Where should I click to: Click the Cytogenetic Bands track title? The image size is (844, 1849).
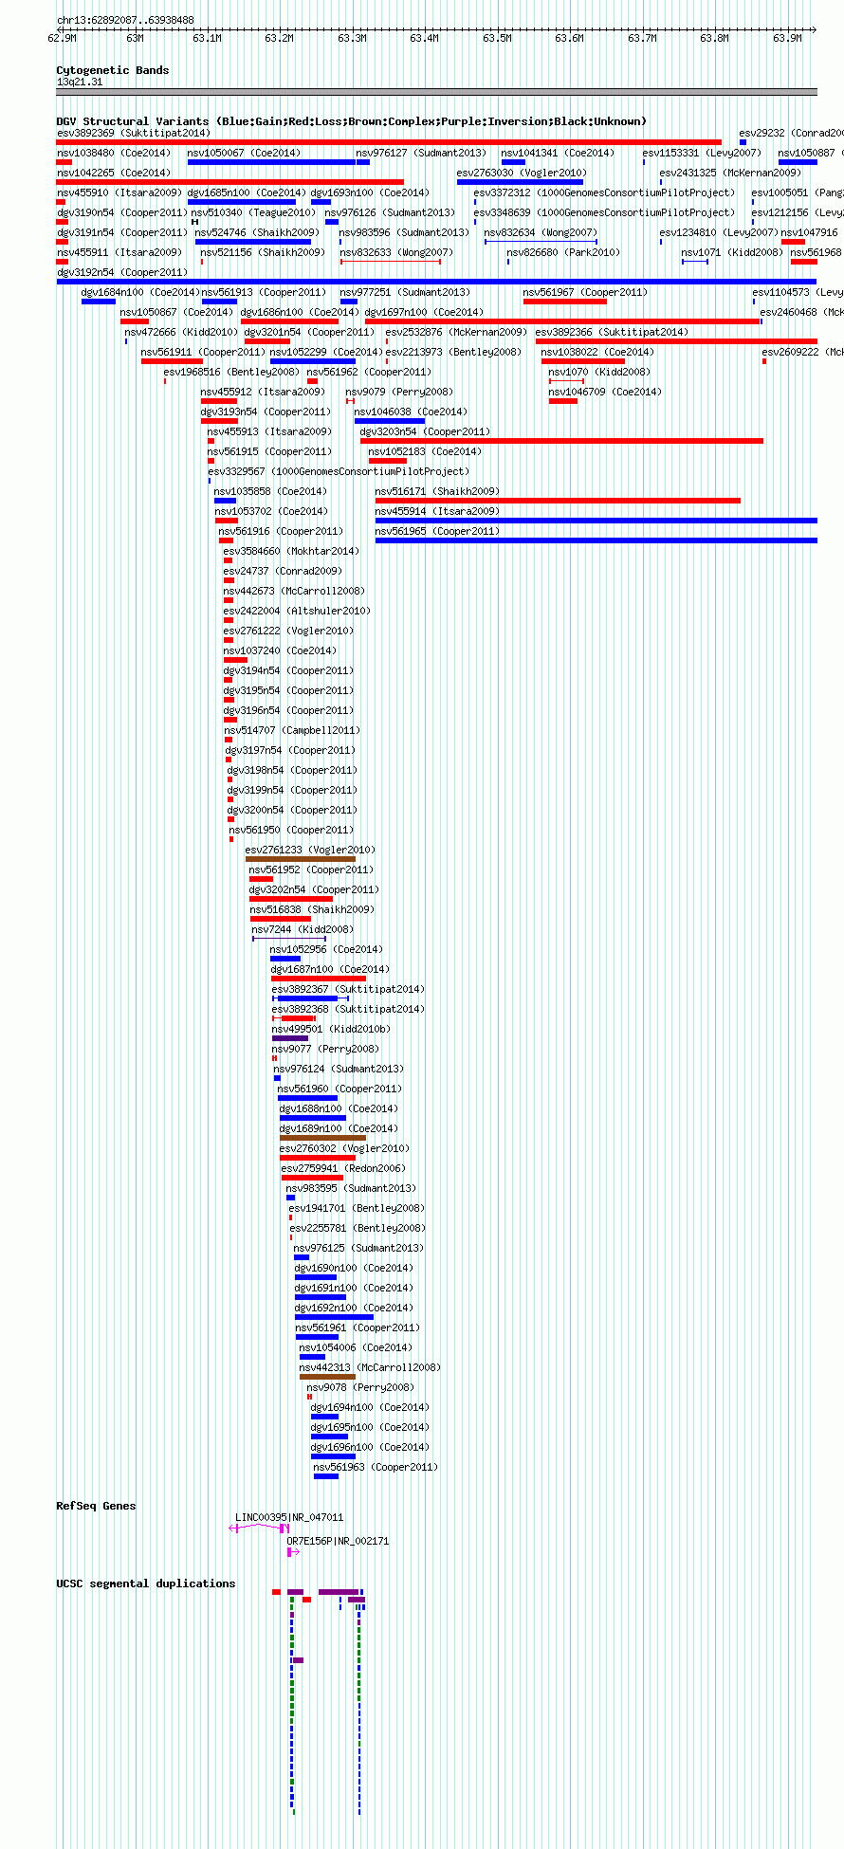coord(113,70)
